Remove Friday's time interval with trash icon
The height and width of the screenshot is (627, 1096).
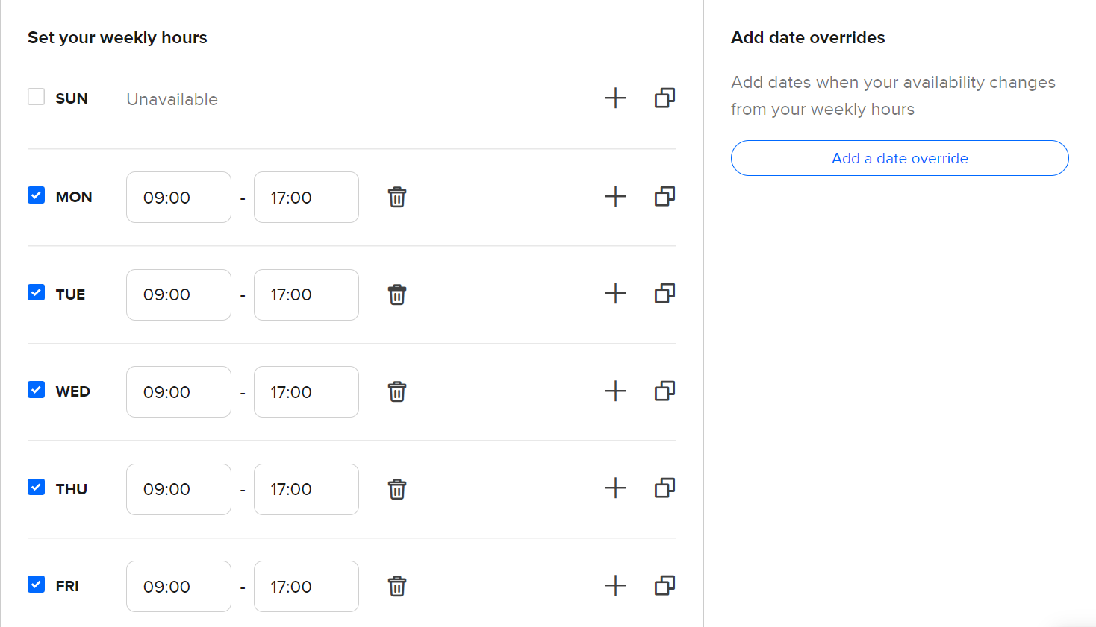397,587
